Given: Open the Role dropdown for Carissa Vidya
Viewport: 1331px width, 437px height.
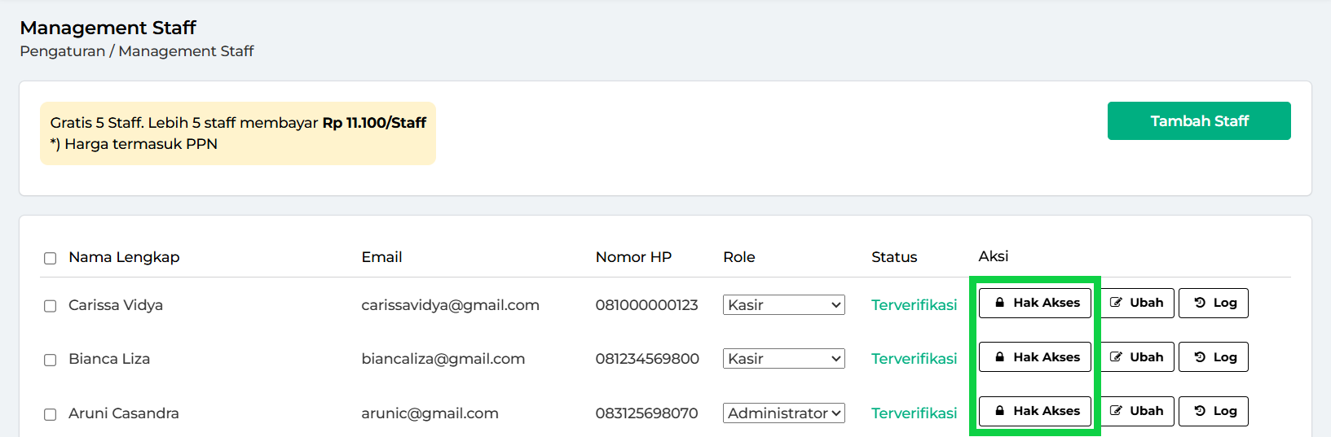Looking at the screenshot, I should pyautogui.click(x=783, y=305).
